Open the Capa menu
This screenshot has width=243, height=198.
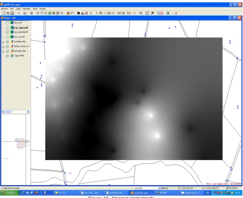tap(18, 9)
